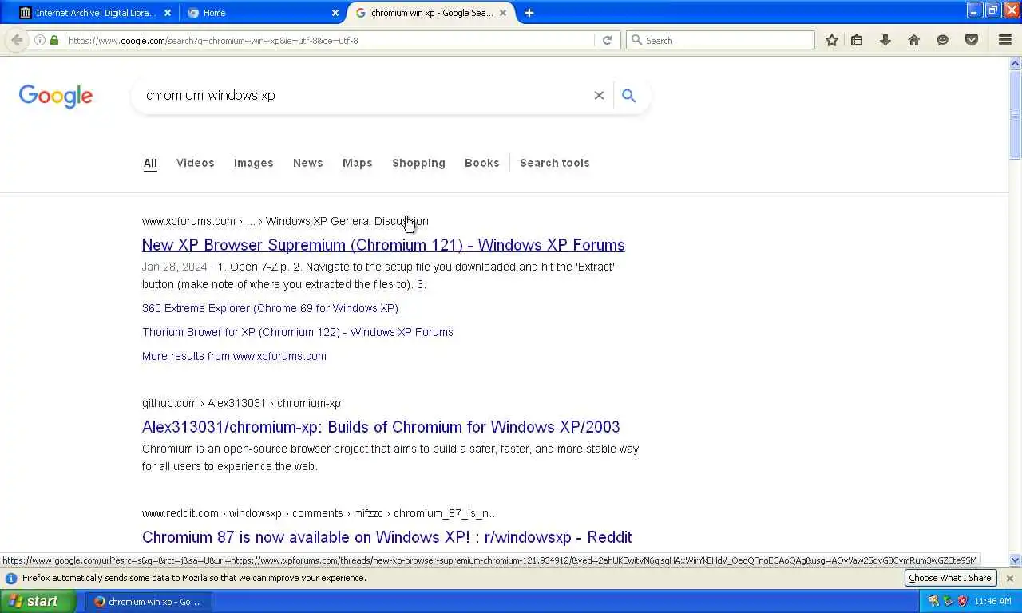This screenshot has height=613, width=1022.
Task: Open a new tab with plus
Action: [529, 13]
